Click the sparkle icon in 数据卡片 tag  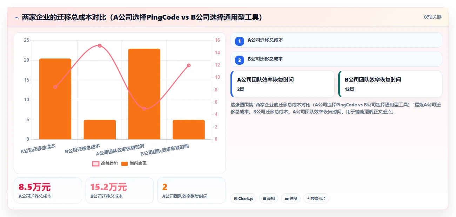click(308, 198)
